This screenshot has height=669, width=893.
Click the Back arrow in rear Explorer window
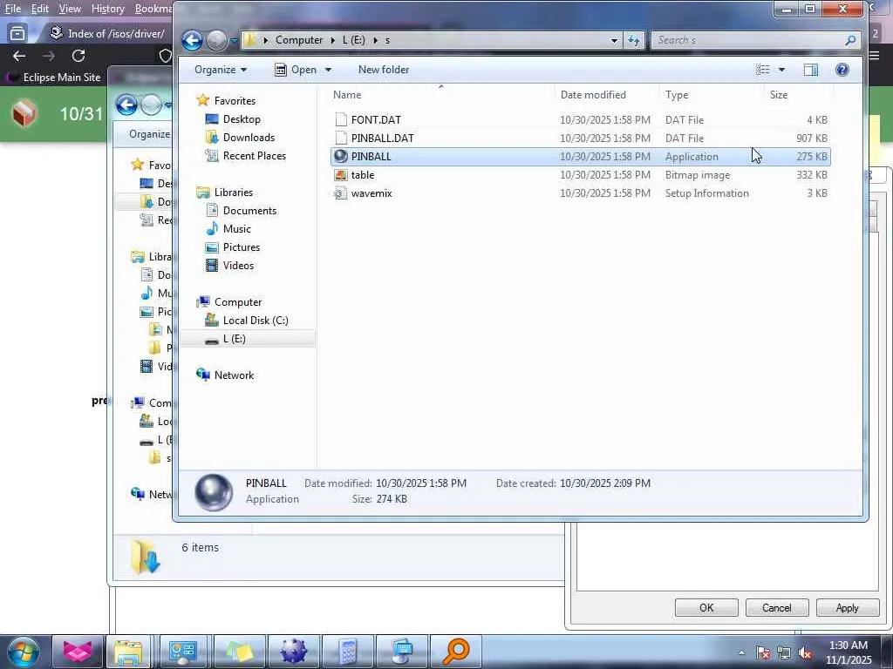click(x=126, y=105)
